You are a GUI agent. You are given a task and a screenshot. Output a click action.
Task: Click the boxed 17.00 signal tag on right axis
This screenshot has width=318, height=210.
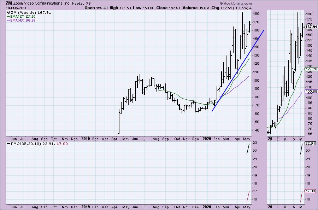(310, 191)
